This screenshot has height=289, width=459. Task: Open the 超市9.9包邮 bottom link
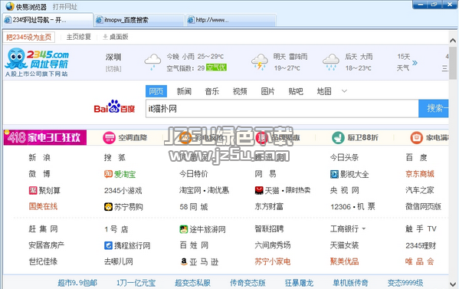[x=77, y=283]
